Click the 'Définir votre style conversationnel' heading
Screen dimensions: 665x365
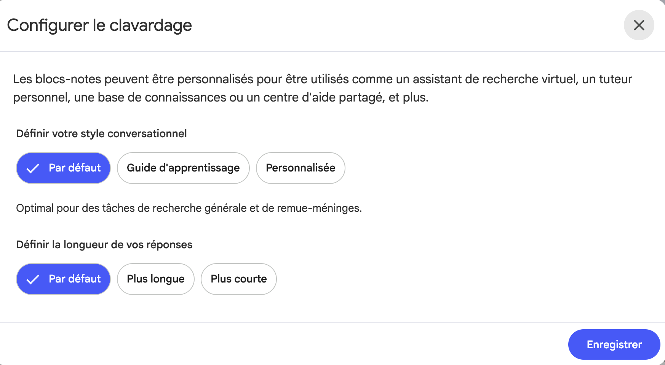(101, 133)
